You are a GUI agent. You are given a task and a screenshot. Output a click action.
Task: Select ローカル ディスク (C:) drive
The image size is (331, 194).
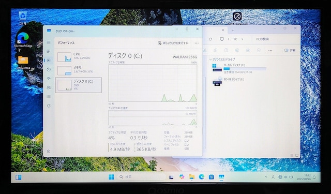(x=239, y=69)
